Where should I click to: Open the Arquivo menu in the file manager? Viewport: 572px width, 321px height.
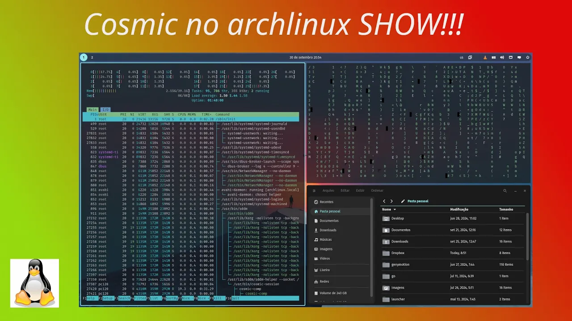click(x=328, y=190)
